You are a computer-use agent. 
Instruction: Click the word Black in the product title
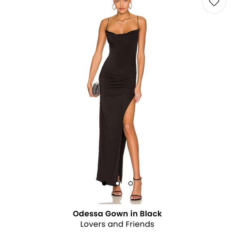point(151,214)
